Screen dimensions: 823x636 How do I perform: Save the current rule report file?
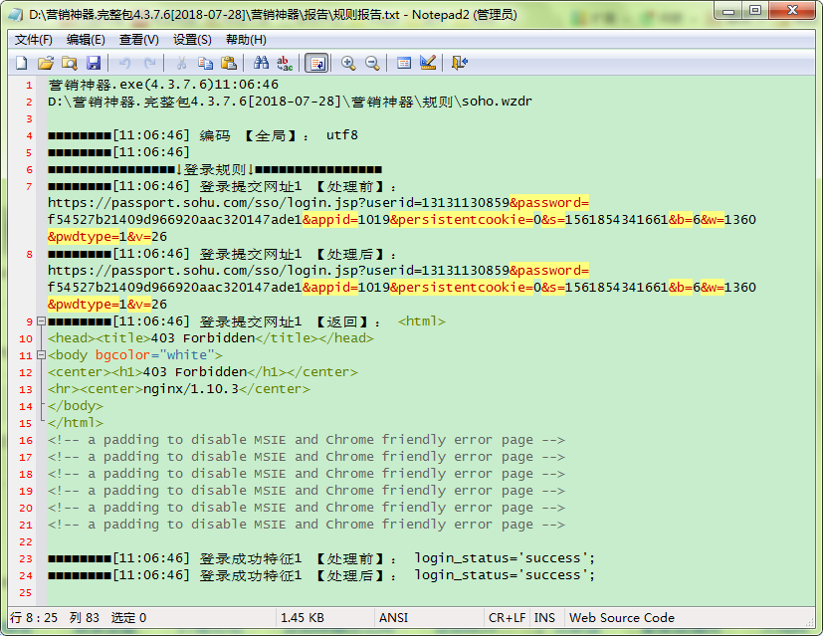[94, 62]
